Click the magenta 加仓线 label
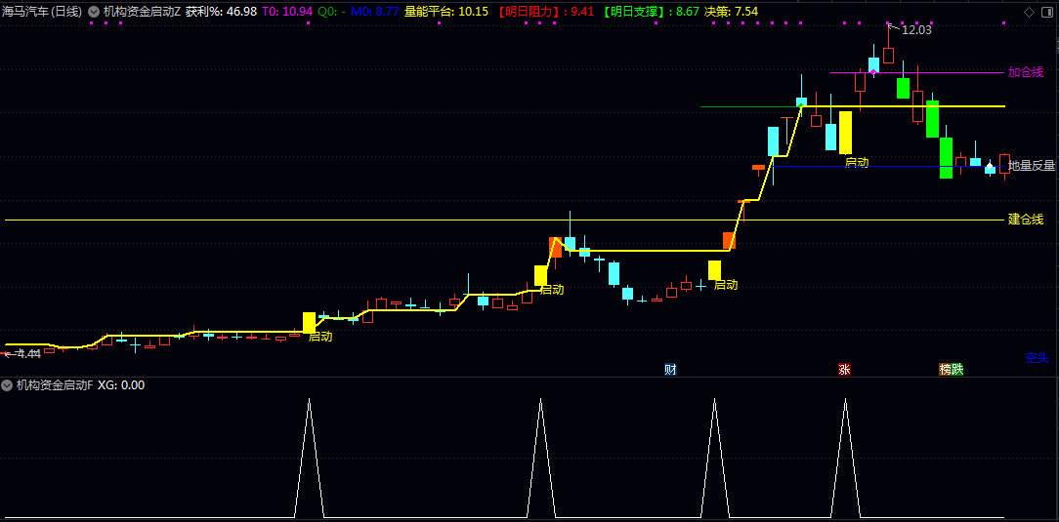The width and height of the screenshot is (1059, 522). pos(1026,72)
